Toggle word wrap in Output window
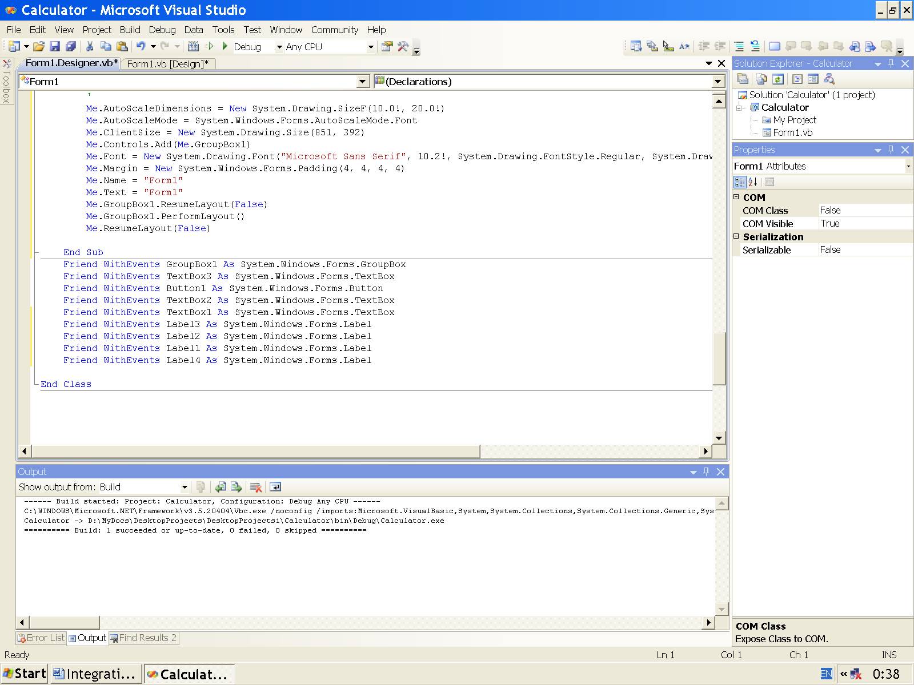 (275, 487)
